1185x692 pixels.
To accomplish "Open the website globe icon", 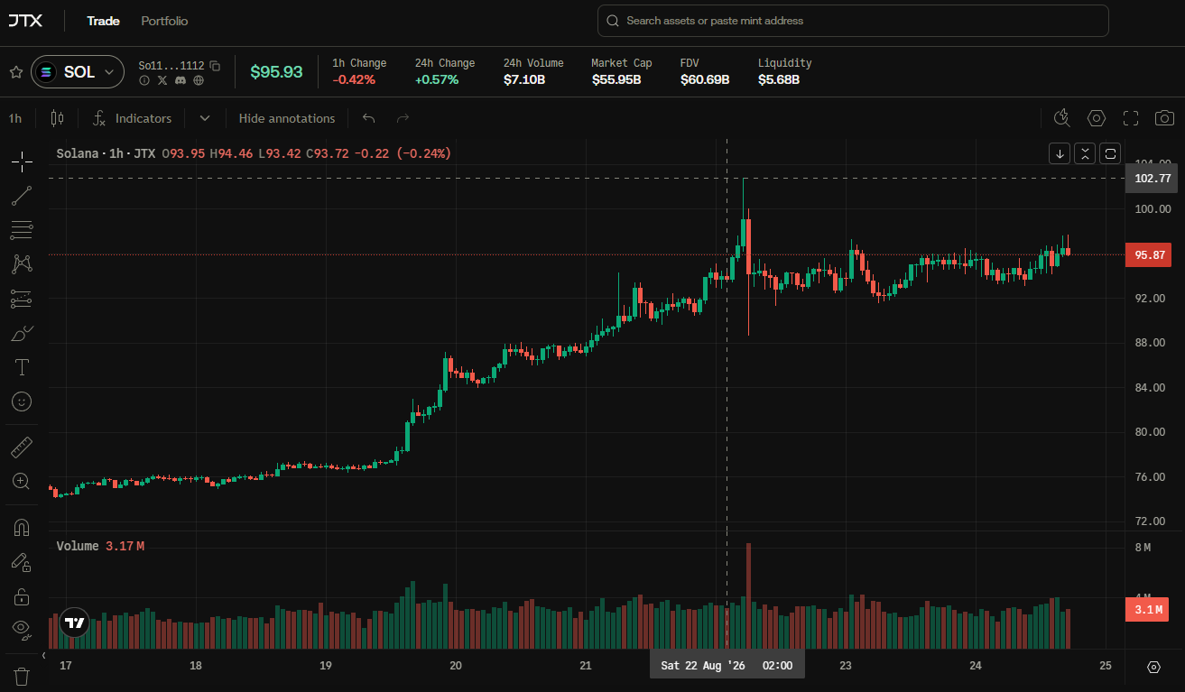I will pos(199,80).
